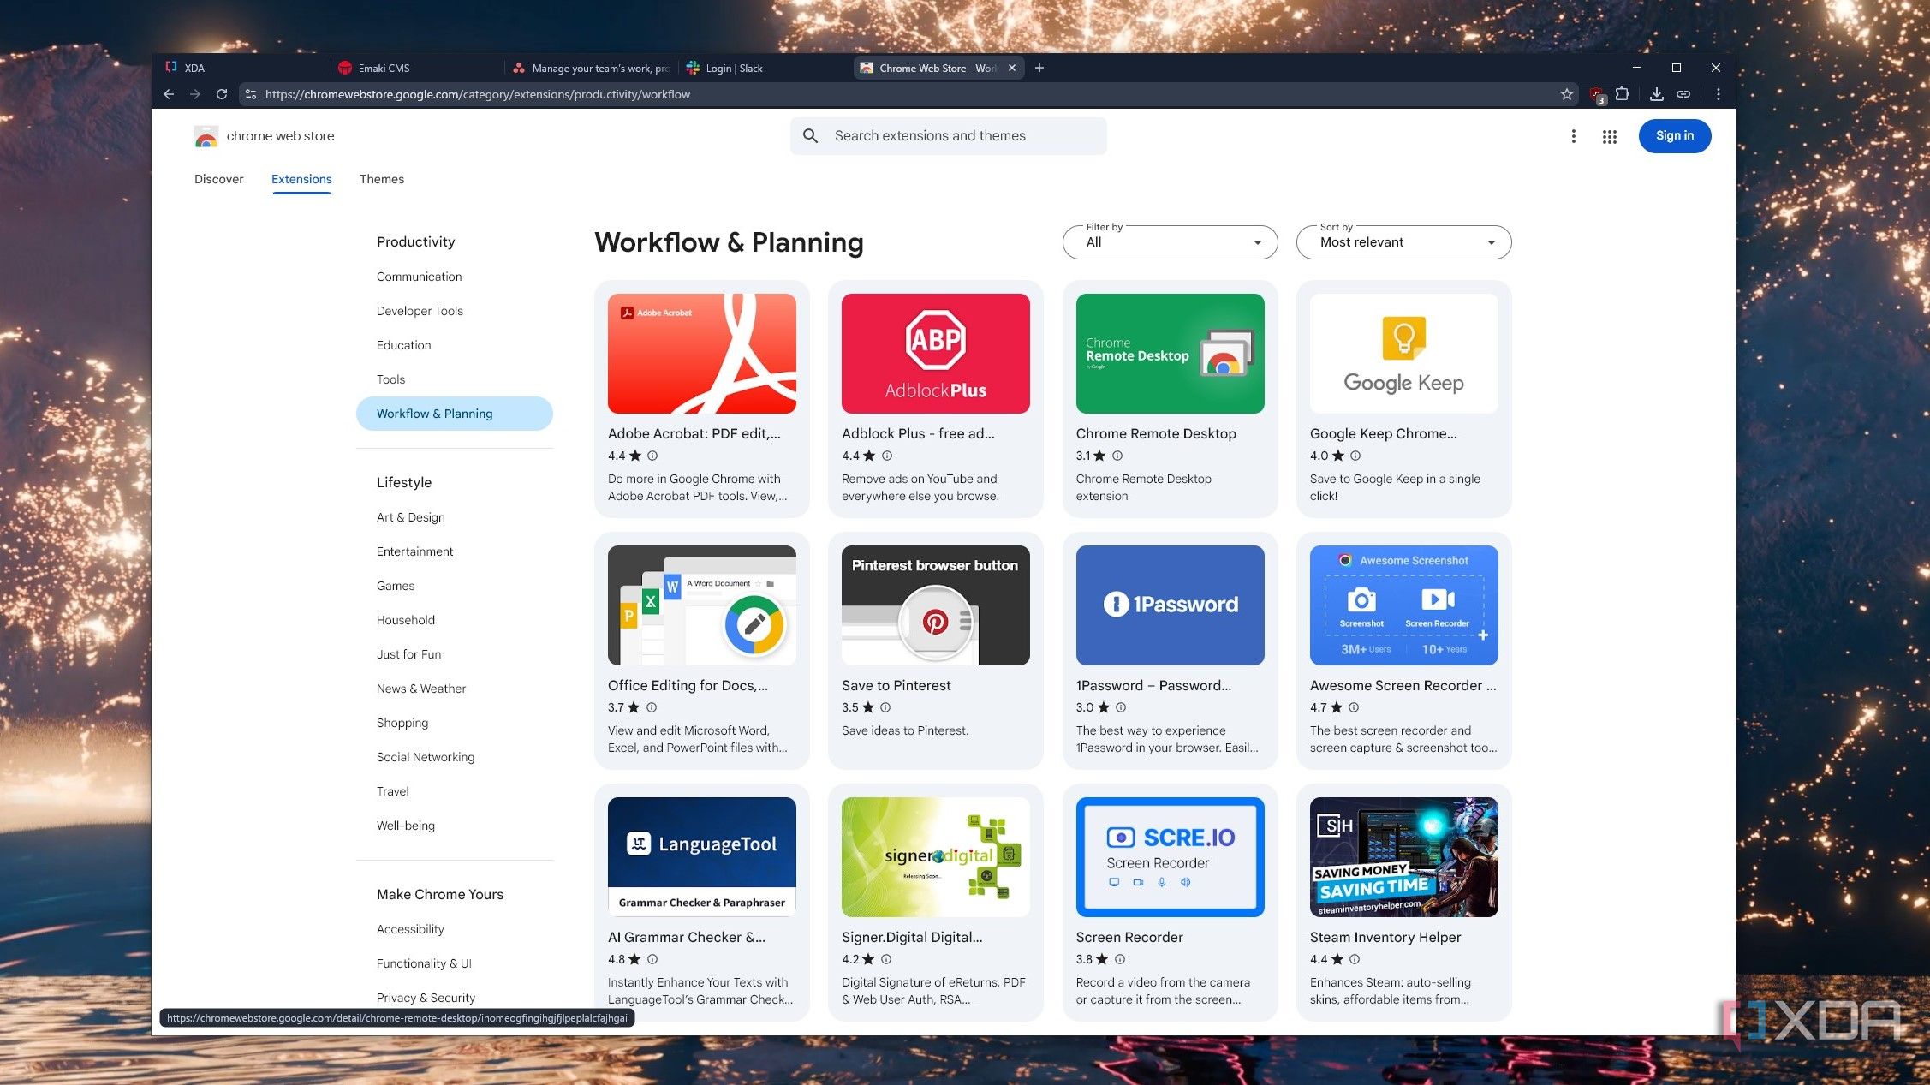This screenshot has width=1930, height=1085.
Task: Switch to the Login | Slack browser tab
Action: click(x=734, y=69)
